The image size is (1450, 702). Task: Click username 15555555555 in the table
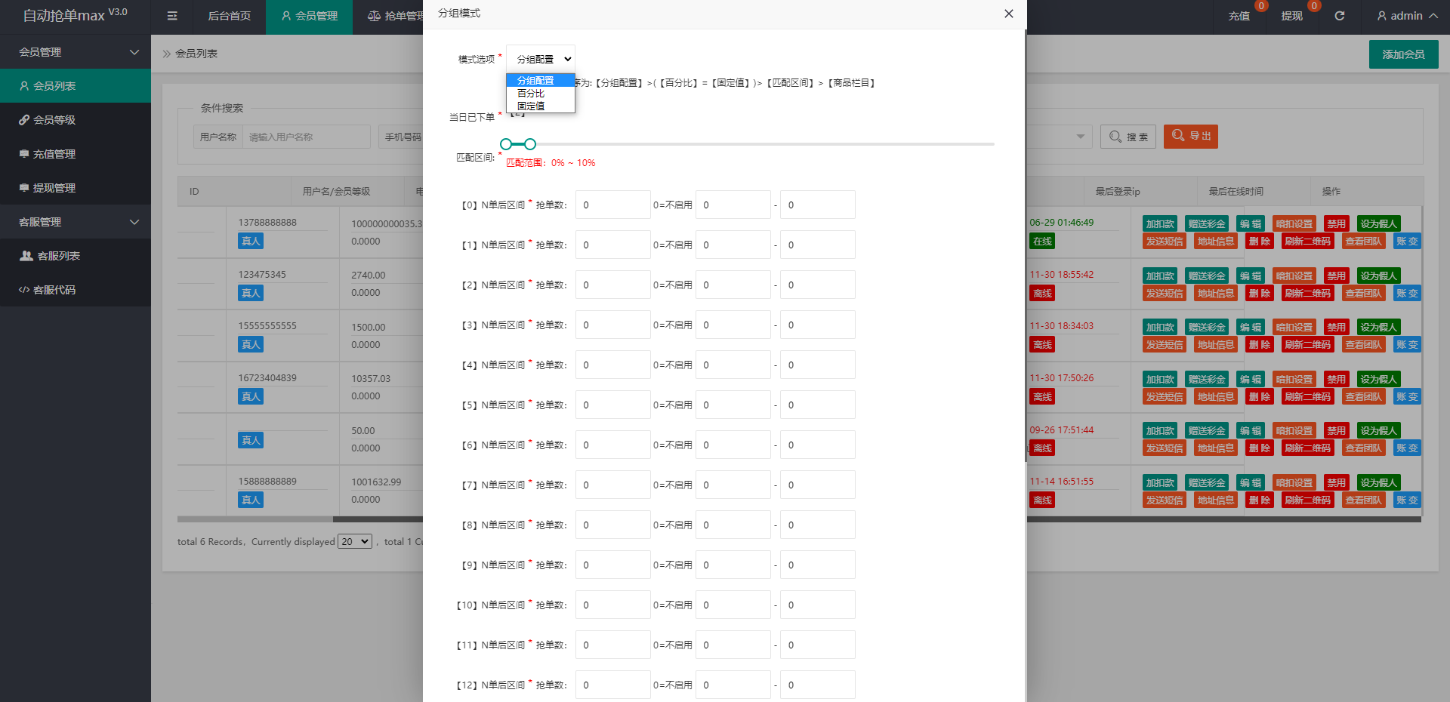coord(267,326)
